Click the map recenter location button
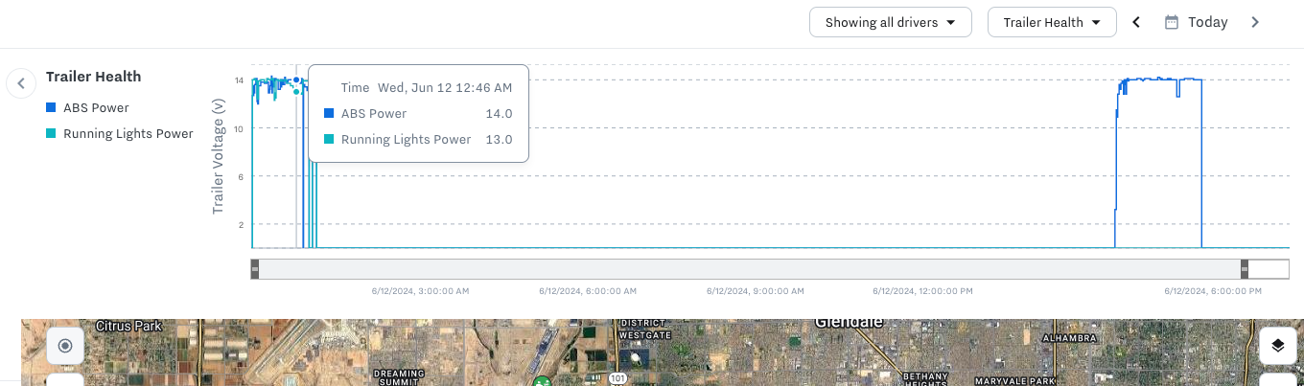Viewport: 1304px width, 386px height. click(65, 346)
